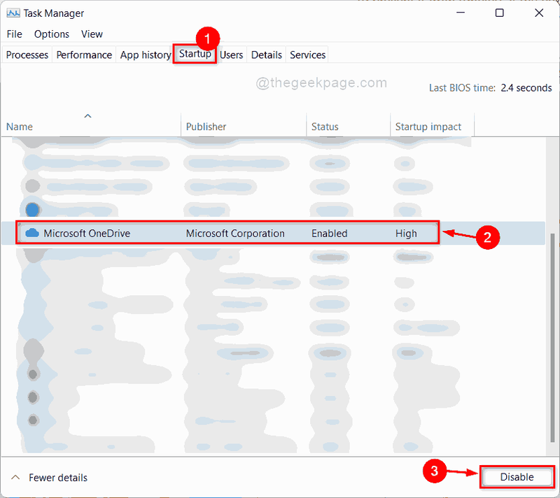Open the Options menu

click(x=52, y=34)
